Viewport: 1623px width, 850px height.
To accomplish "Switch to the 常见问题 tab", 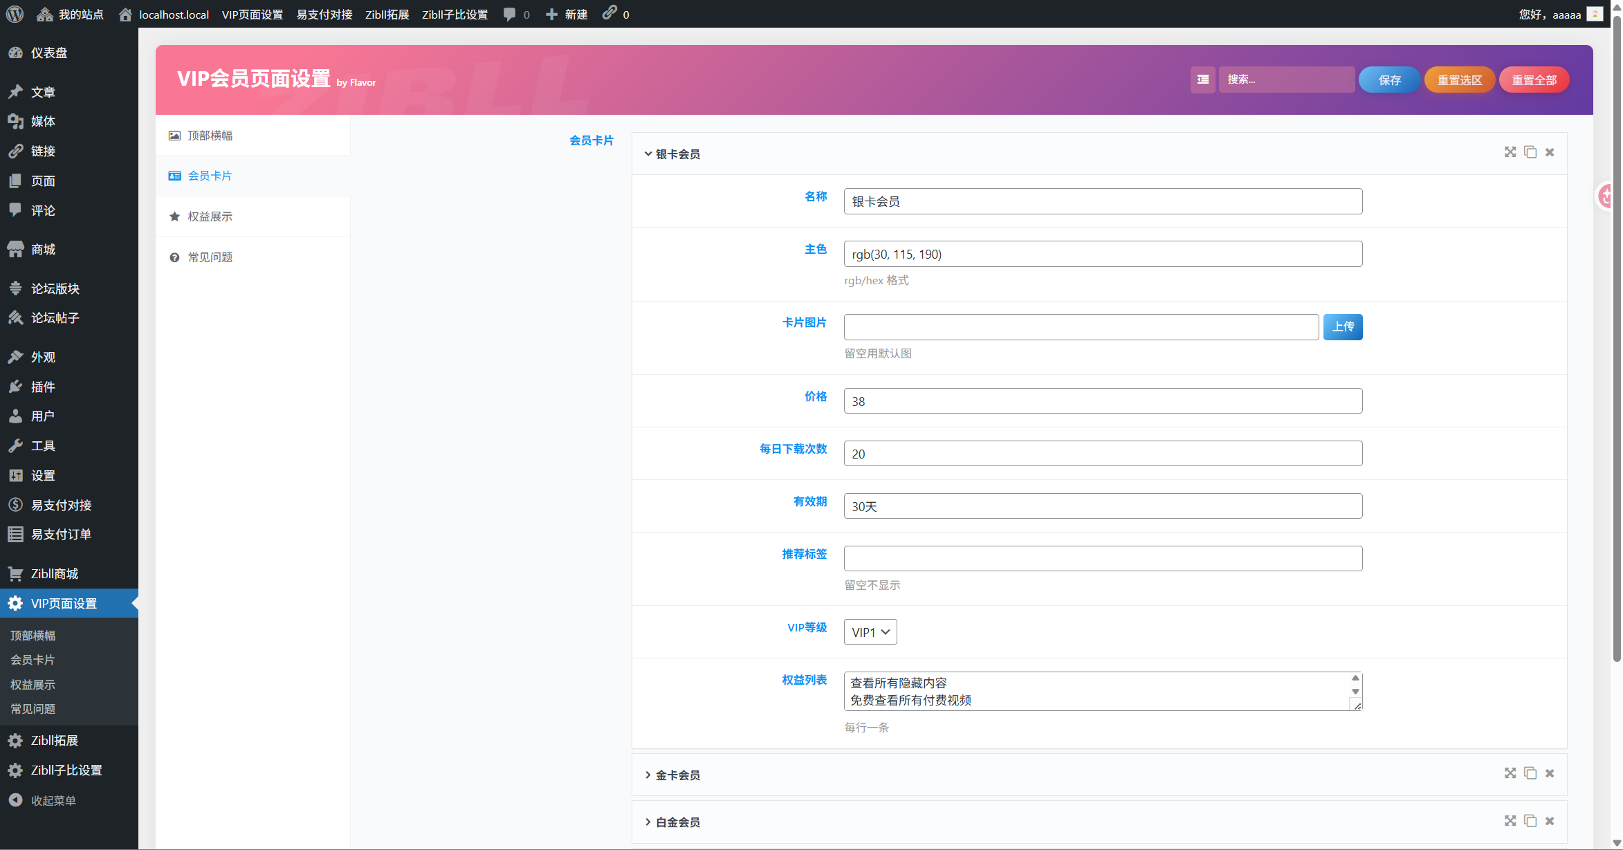I will 210,257.
